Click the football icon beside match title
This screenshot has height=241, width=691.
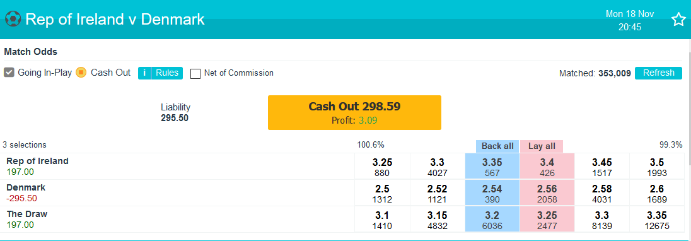13,20
